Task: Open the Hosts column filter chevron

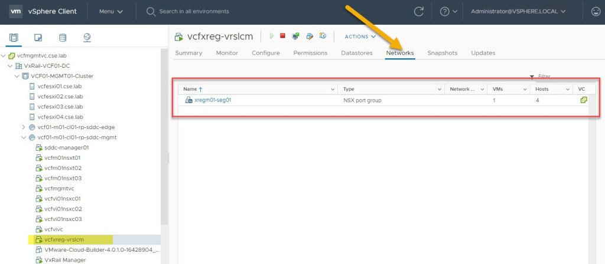Action: point(568,90)
